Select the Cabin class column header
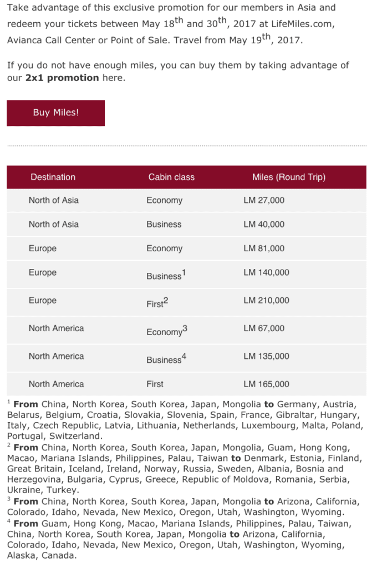Image resolution: width=377 pixels, height=568 pixels. point(171,177)
